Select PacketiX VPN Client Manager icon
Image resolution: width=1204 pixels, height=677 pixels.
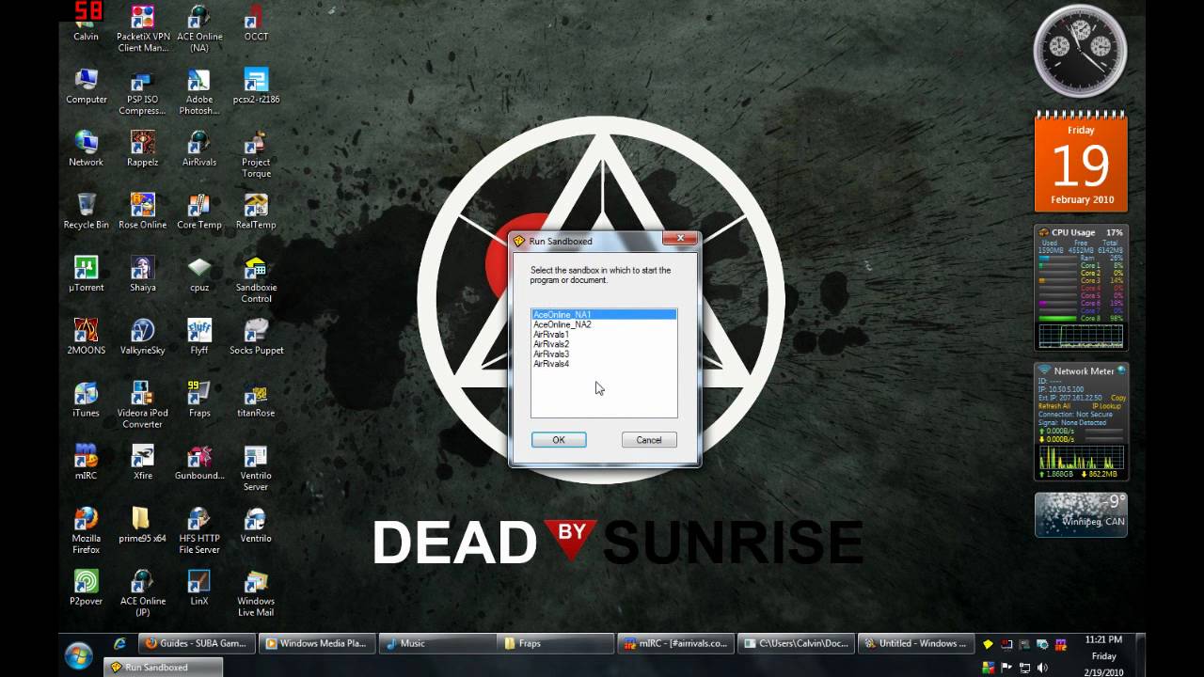point(143,28)
